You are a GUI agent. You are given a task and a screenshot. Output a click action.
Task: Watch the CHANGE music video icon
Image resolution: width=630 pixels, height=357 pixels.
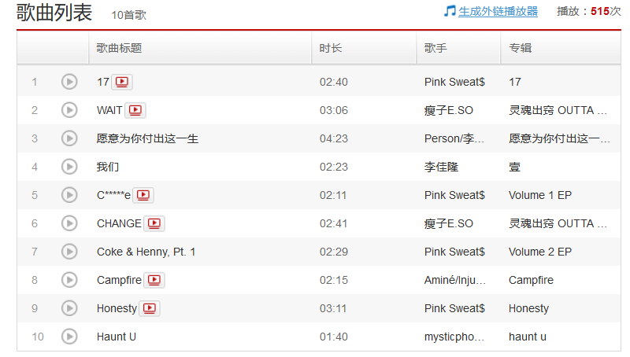tap(154, 223)
